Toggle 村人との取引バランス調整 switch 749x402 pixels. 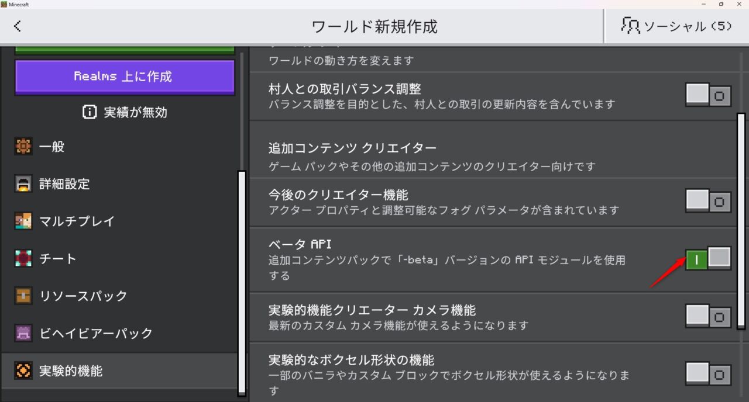coord(709,95)
